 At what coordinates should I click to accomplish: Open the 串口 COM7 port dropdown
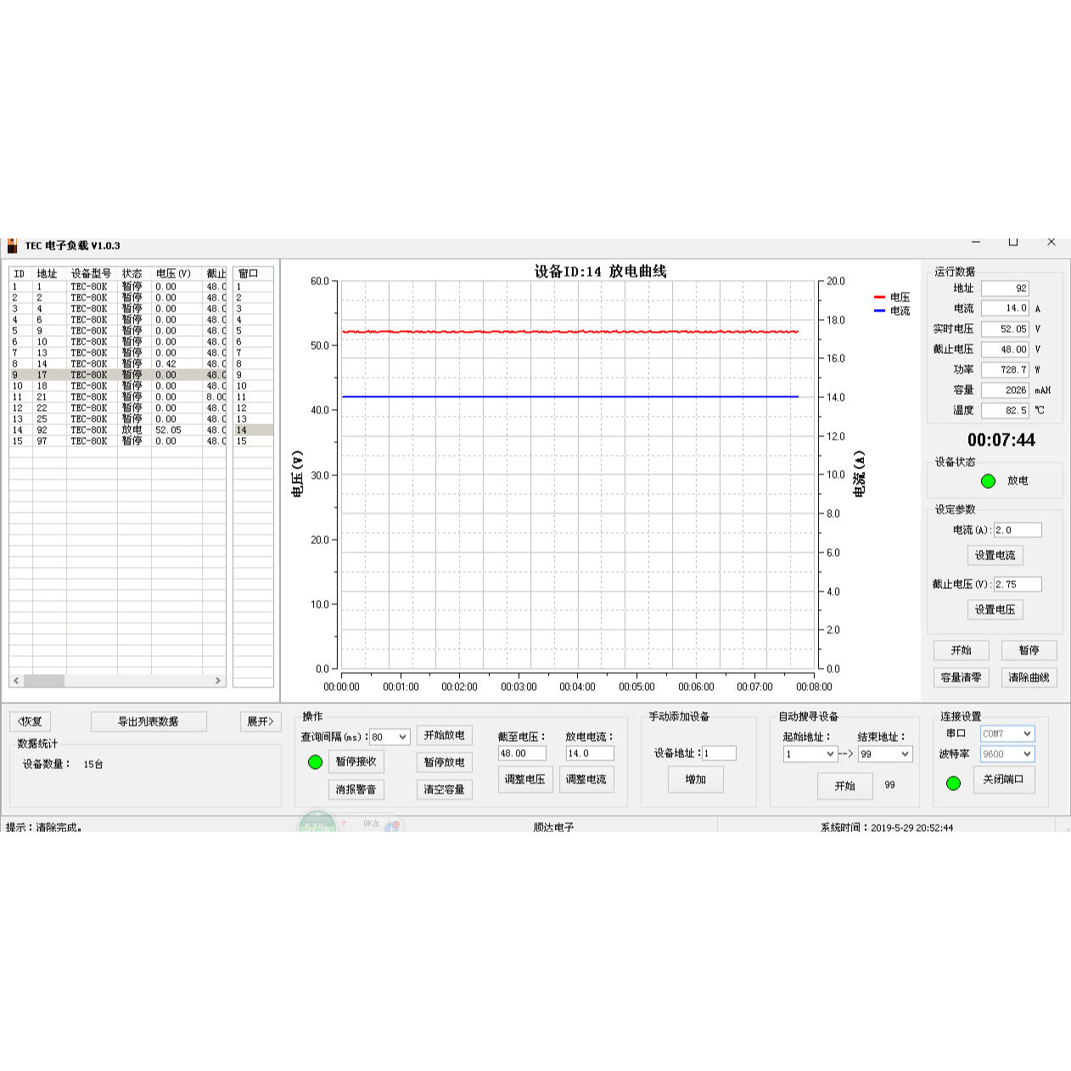click(x=1026, y=734)
